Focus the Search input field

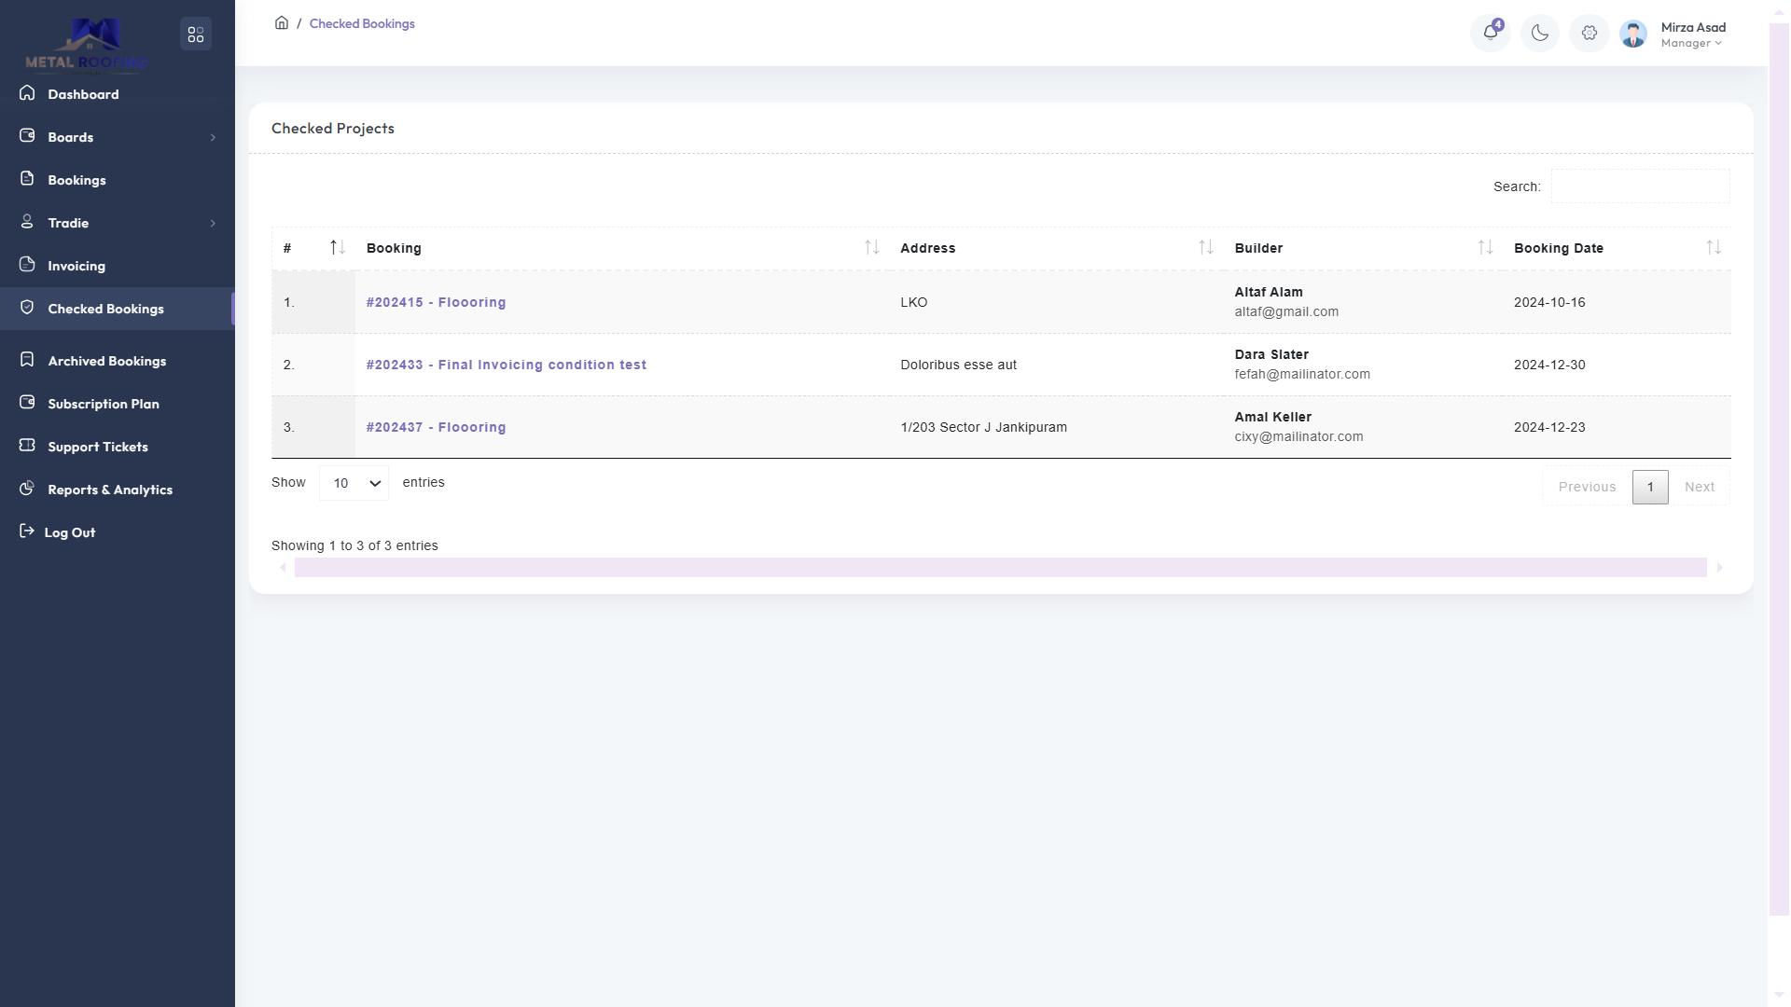[1639, 186]
